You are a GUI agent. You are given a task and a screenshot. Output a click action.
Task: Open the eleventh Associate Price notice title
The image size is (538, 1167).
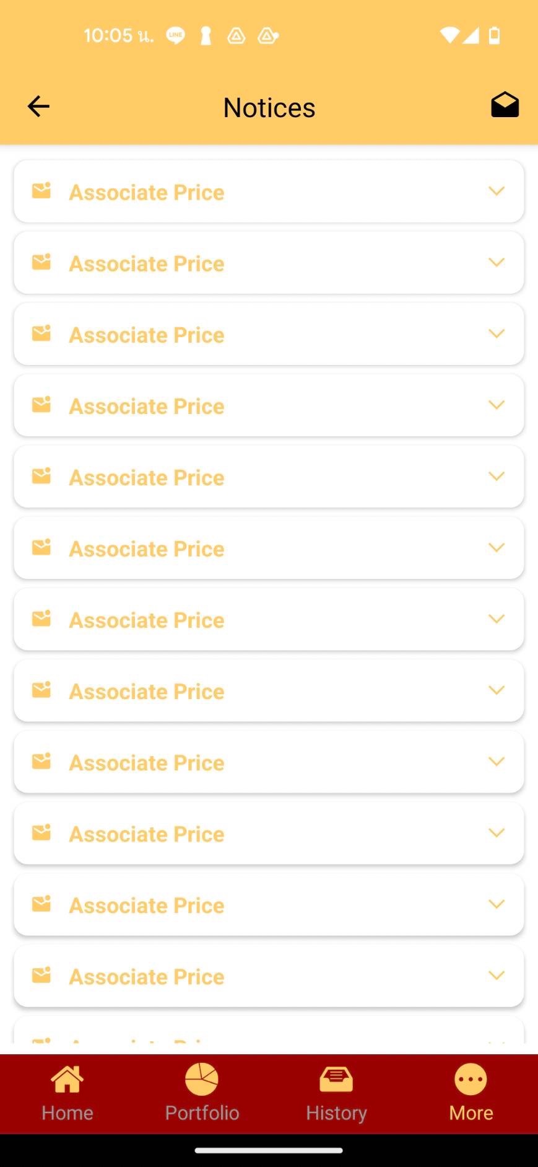tap(147, 905)
